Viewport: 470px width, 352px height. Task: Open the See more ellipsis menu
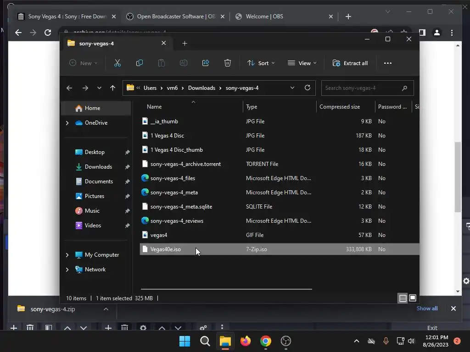(x=387, y=63)
